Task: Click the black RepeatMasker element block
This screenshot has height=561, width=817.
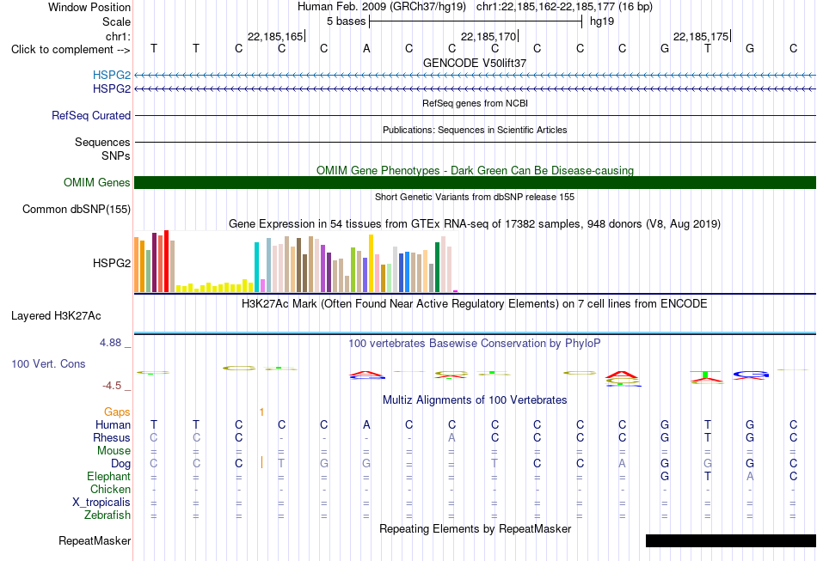Action: (x=730, y=540)
